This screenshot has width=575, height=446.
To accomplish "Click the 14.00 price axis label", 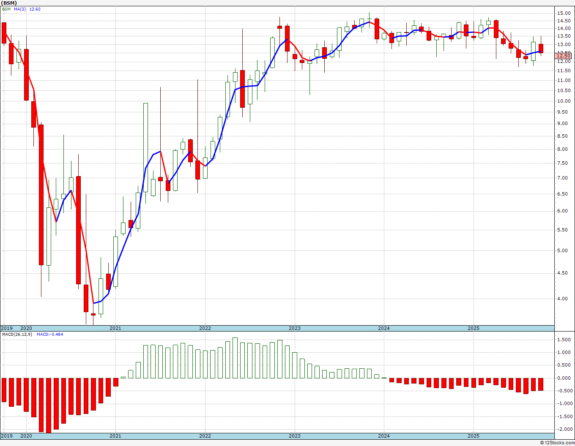I will 564,28.
